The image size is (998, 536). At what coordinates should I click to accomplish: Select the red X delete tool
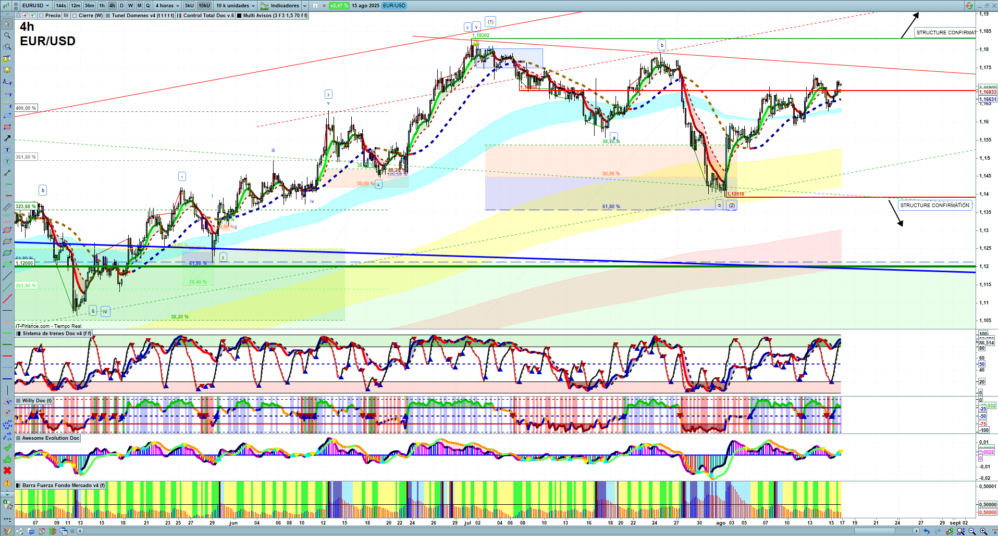tap(7, 470)
